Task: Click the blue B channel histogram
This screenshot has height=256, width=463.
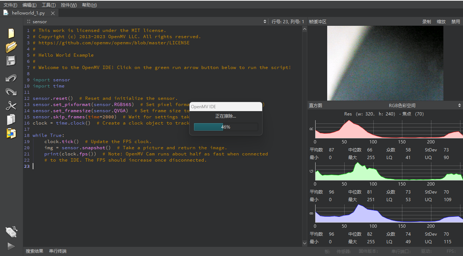Action: tap(389, 213)
